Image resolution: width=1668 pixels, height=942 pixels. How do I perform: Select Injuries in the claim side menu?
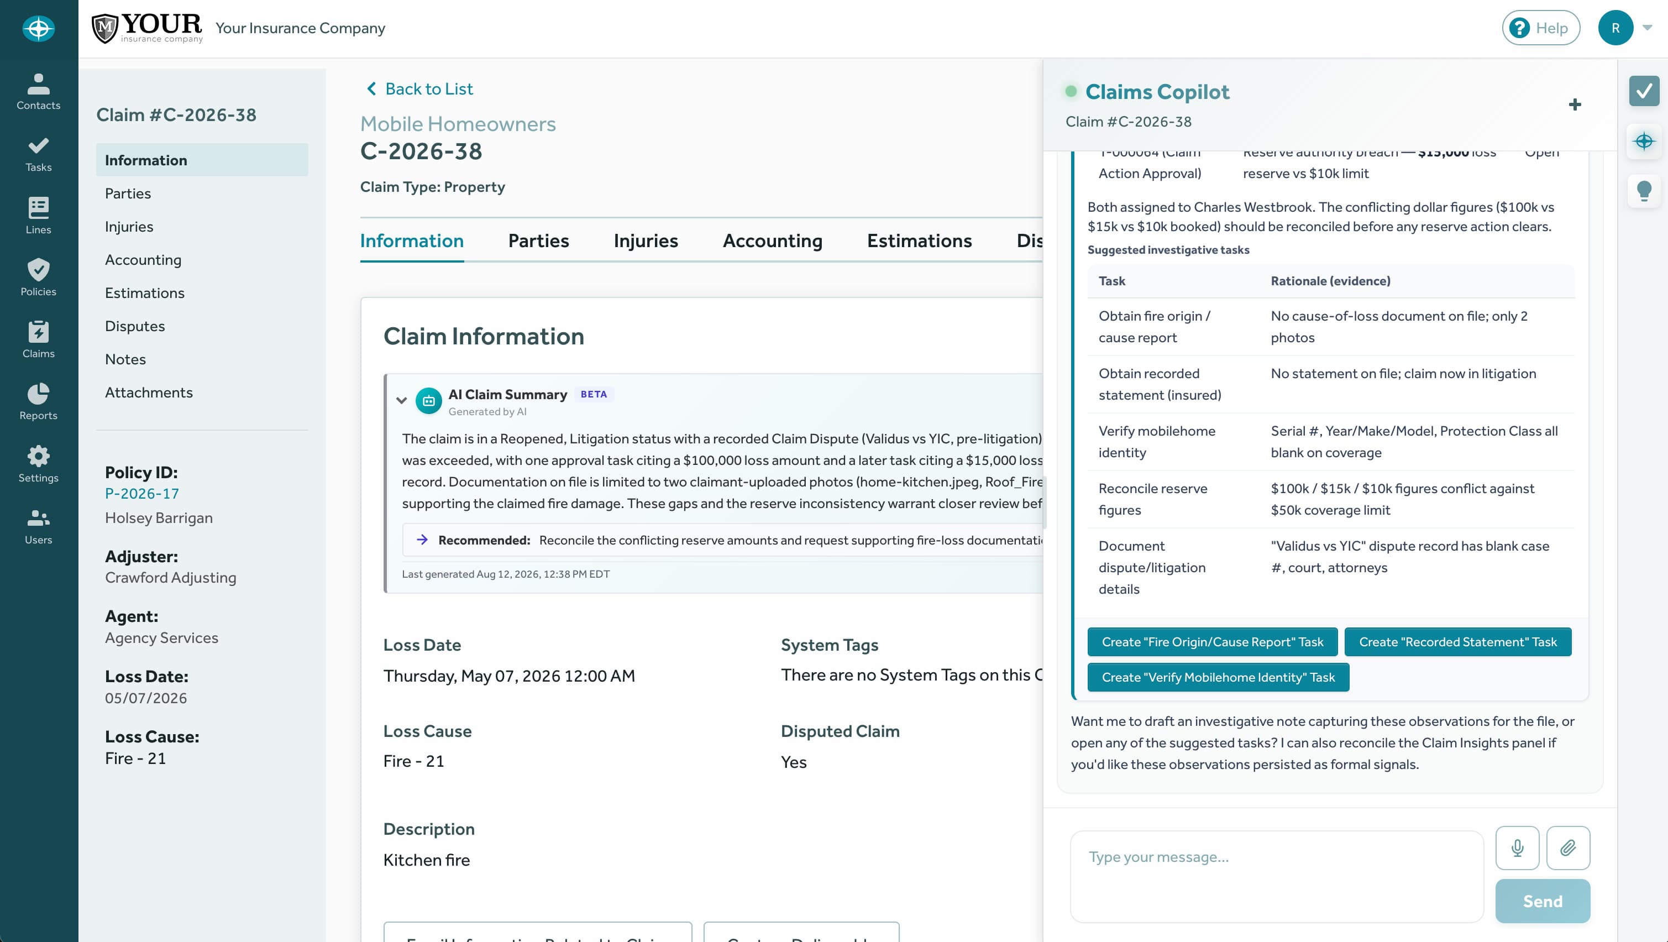click(129, 226)
